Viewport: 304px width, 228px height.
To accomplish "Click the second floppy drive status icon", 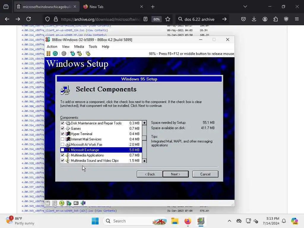I will pos(55,203).
